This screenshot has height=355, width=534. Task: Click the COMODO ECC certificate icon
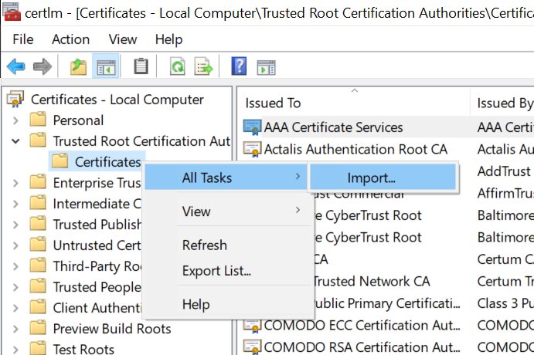click(x=253, y=326)
